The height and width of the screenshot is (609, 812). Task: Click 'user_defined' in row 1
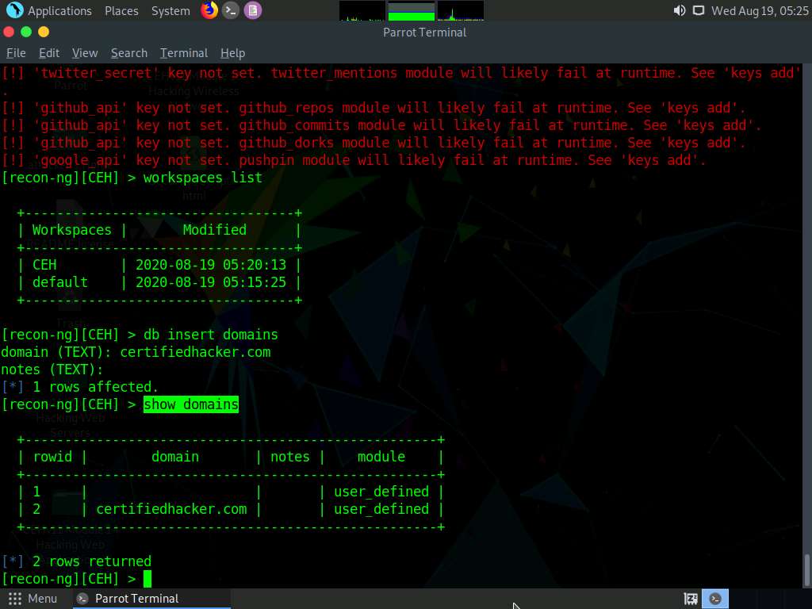pos(381,492)
